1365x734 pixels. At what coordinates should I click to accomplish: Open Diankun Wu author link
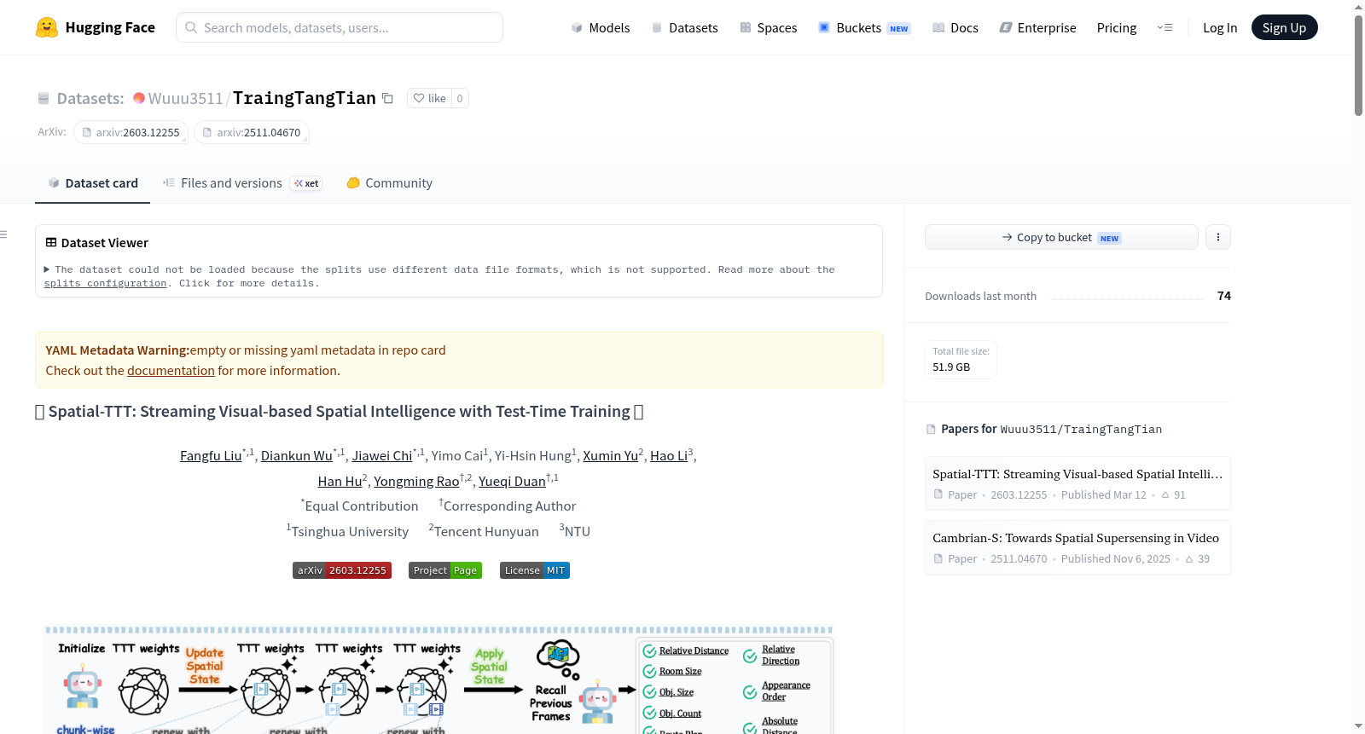click(x=297, y=456)
